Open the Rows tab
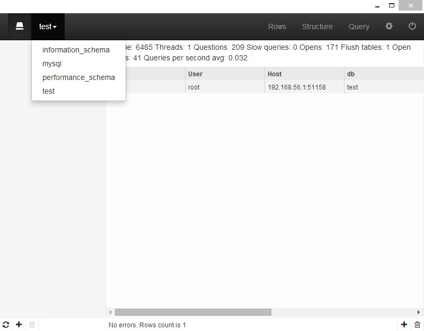 click(277, 26)
